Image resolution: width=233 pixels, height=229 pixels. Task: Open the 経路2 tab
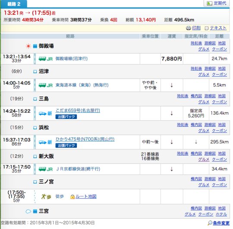click(x=14, y=4)
